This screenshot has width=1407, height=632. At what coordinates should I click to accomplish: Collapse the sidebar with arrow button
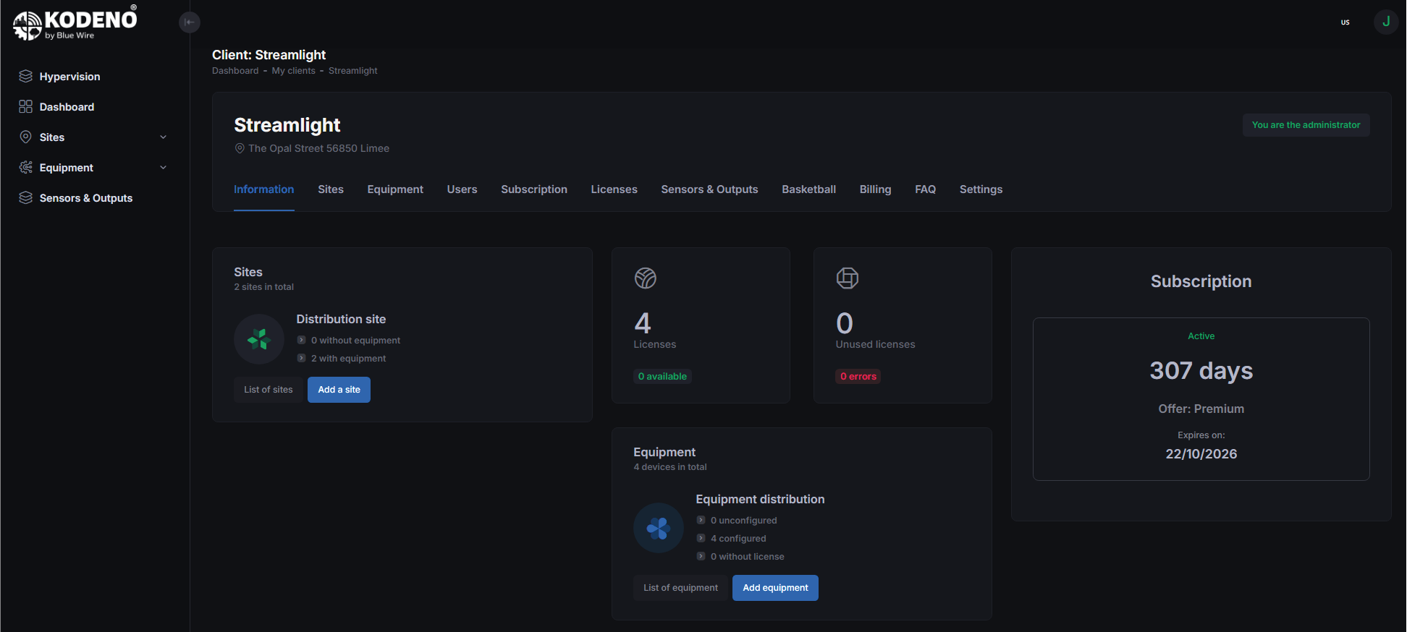pos(189,22)
